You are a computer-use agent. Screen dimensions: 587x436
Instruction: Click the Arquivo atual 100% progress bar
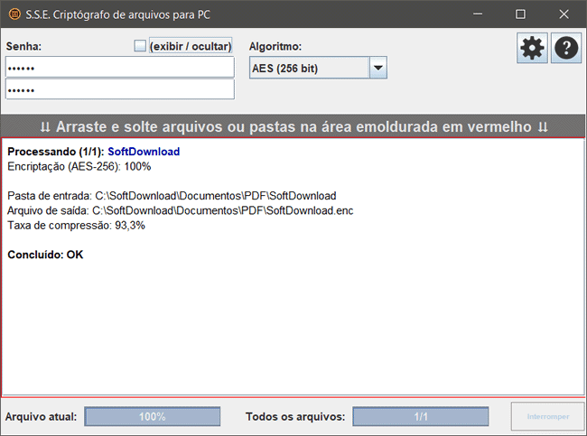[x=153, y=416]
